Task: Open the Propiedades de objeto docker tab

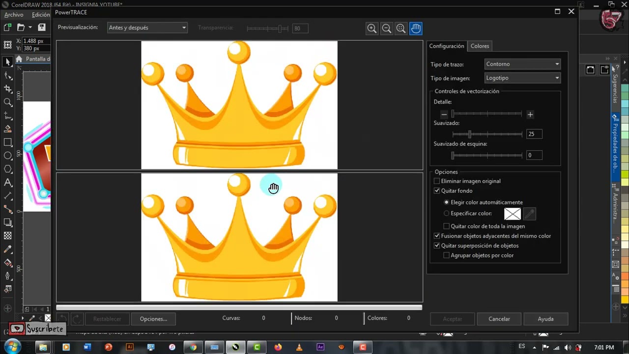Action: [x=615, y=147]
